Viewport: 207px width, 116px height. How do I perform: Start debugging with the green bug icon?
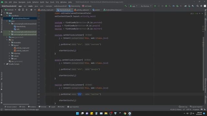[166, 6]
